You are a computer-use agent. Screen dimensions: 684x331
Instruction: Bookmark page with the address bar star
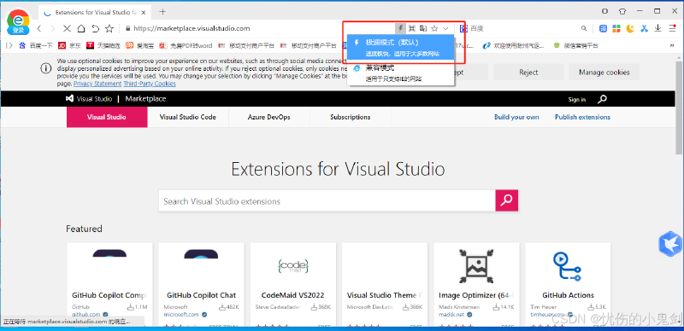(x=434, y=28)
